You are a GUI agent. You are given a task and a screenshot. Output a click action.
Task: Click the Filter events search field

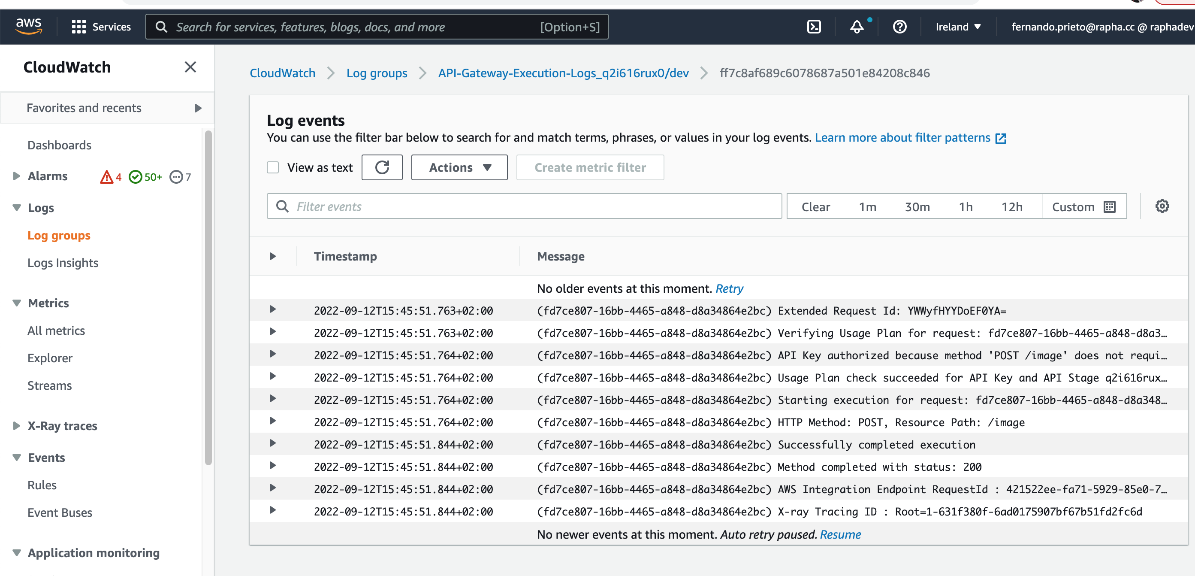pos(524,206)
